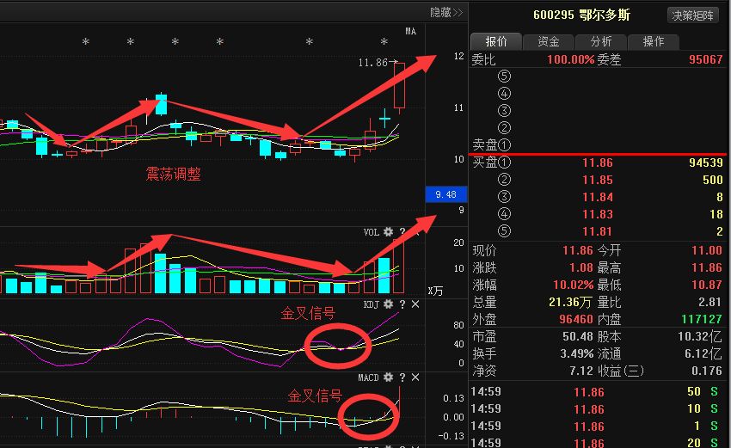Click the 现价 11.86 value
Viewport: 731px width, 448px height.
coord(578,251)
